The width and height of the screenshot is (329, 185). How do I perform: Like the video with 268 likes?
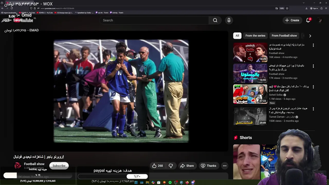pyautogui.click(x=157, y=166)
